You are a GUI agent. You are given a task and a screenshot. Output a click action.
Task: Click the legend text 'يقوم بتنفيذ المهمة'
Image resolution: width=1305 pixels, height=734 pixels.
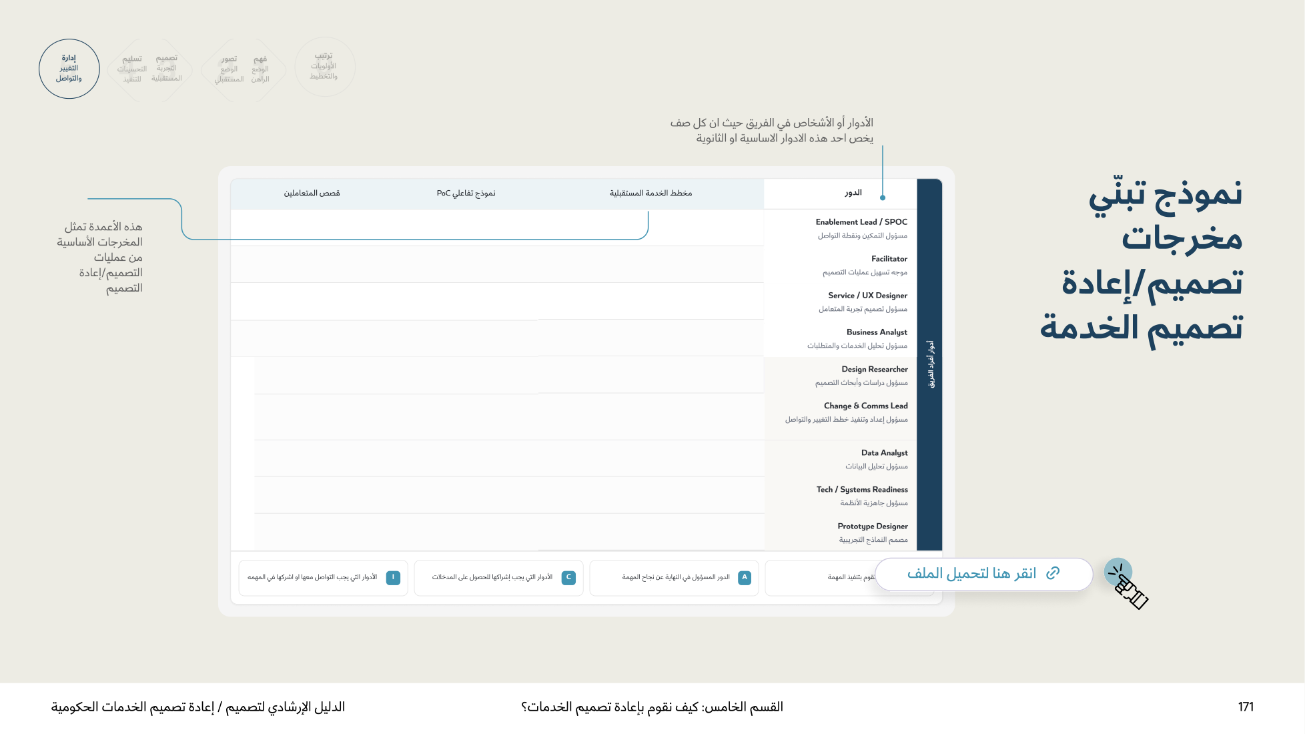tap(851, 578)
